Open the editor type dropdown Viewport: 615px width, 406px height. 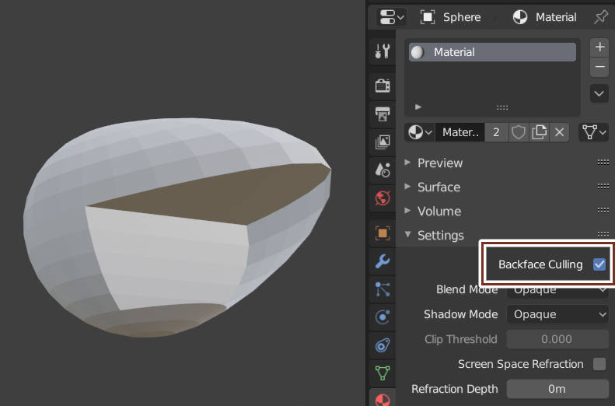[x=390, y=17]
